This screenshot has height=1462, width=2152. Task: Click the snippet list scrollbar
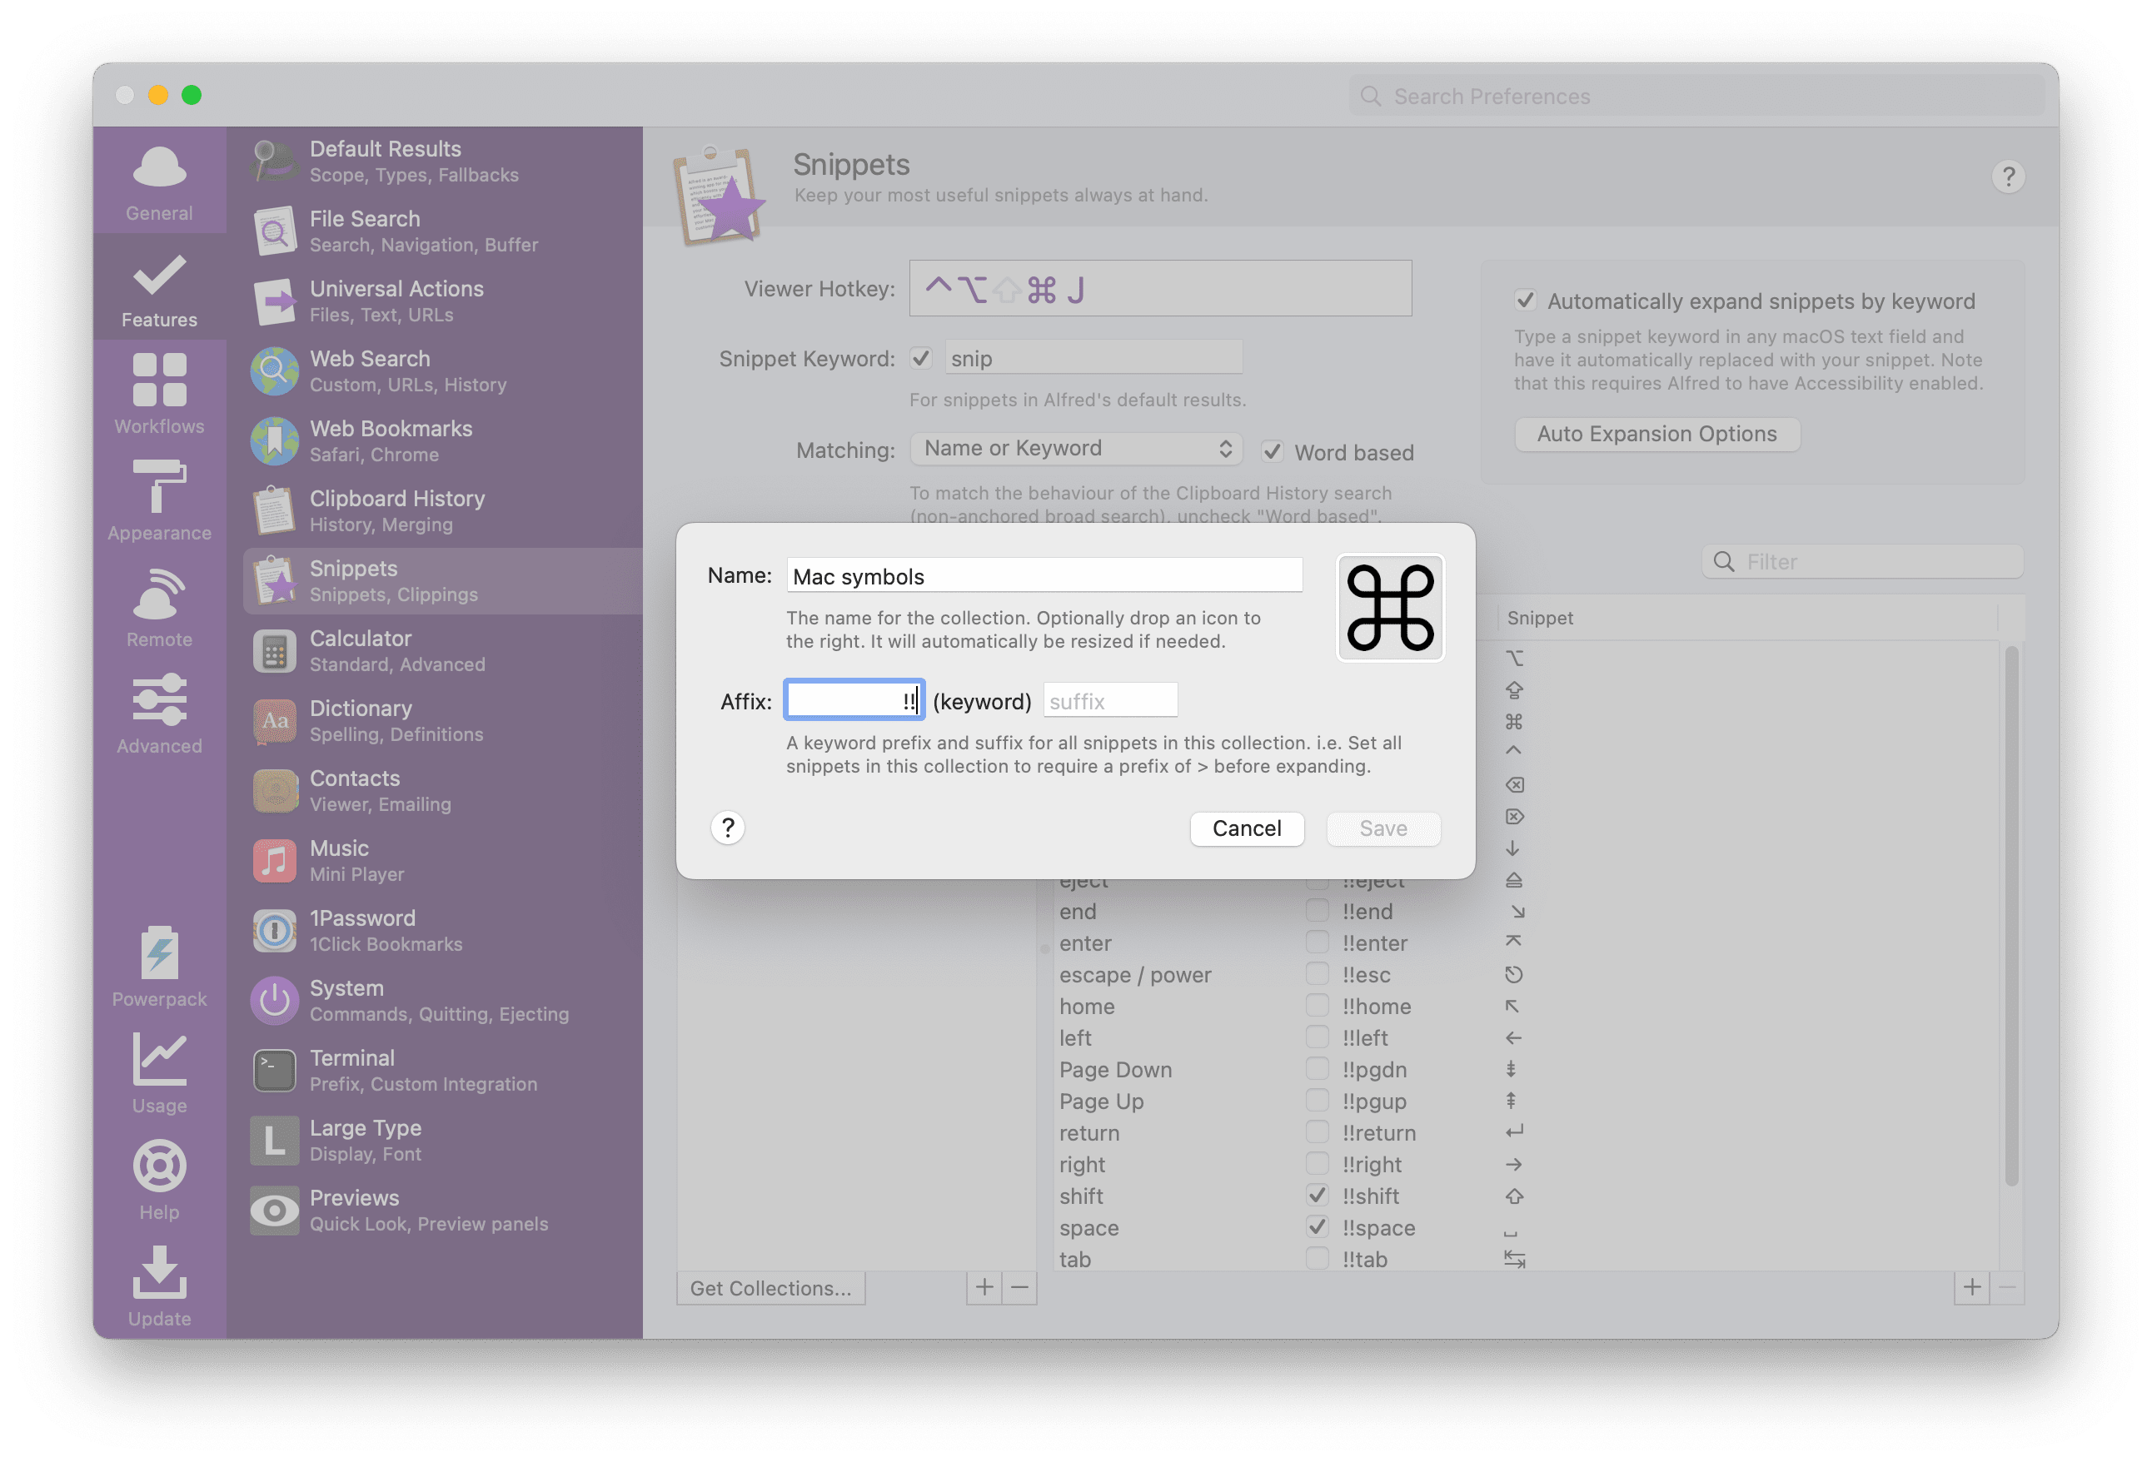click(x=2011, y=915)
